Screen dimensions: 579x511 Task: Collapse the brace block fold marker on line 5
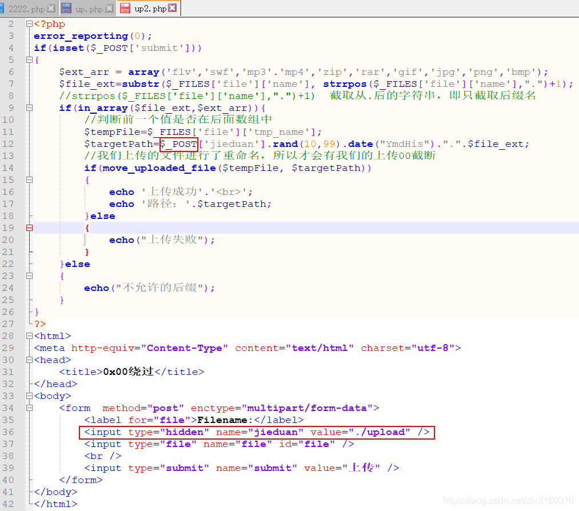29,61
